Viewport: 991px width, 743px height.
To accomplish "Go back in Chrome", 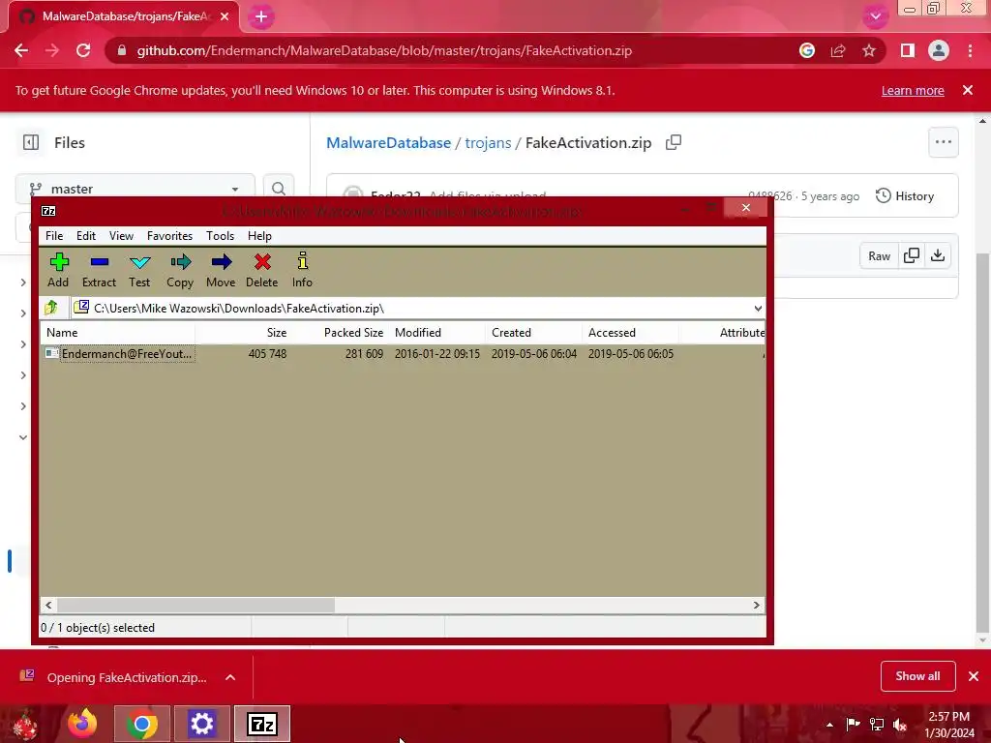I will (x=21, y=50).
